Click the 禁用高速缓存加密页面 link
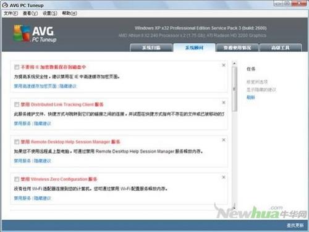309x232 pixels. pyautogui.click(x=35, y=86)
